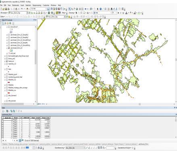The height and width of the screenshot is (151, 177).
Task: Turn on dtm_domain2 layer checkbox
Action: [7, 96]
